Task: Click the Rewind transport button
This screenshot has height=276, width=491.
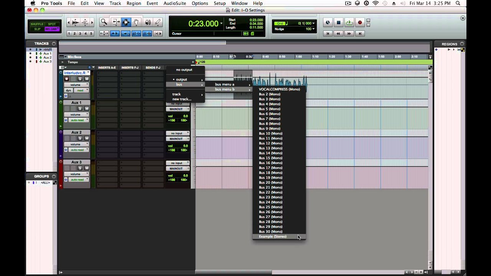Action: click(338, 34)
